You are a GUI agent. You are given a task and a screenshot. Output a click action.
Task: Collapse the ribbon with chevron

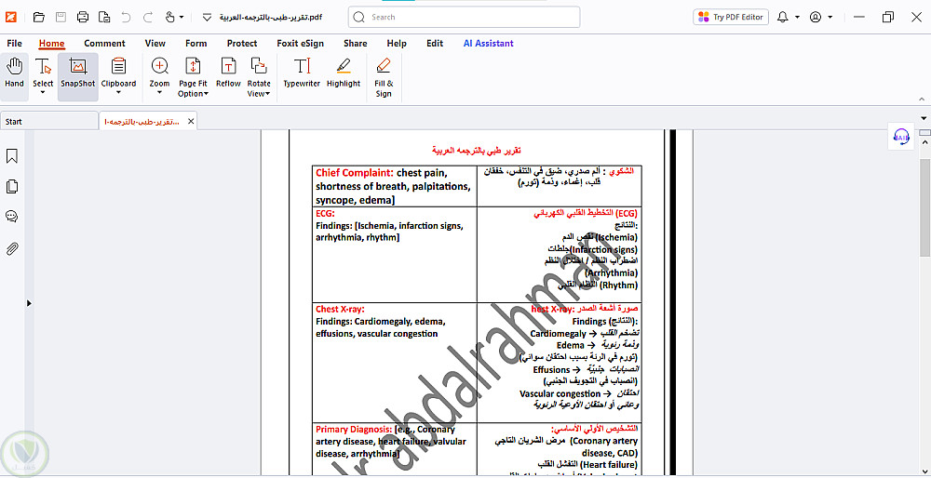[x=922, y=100]
